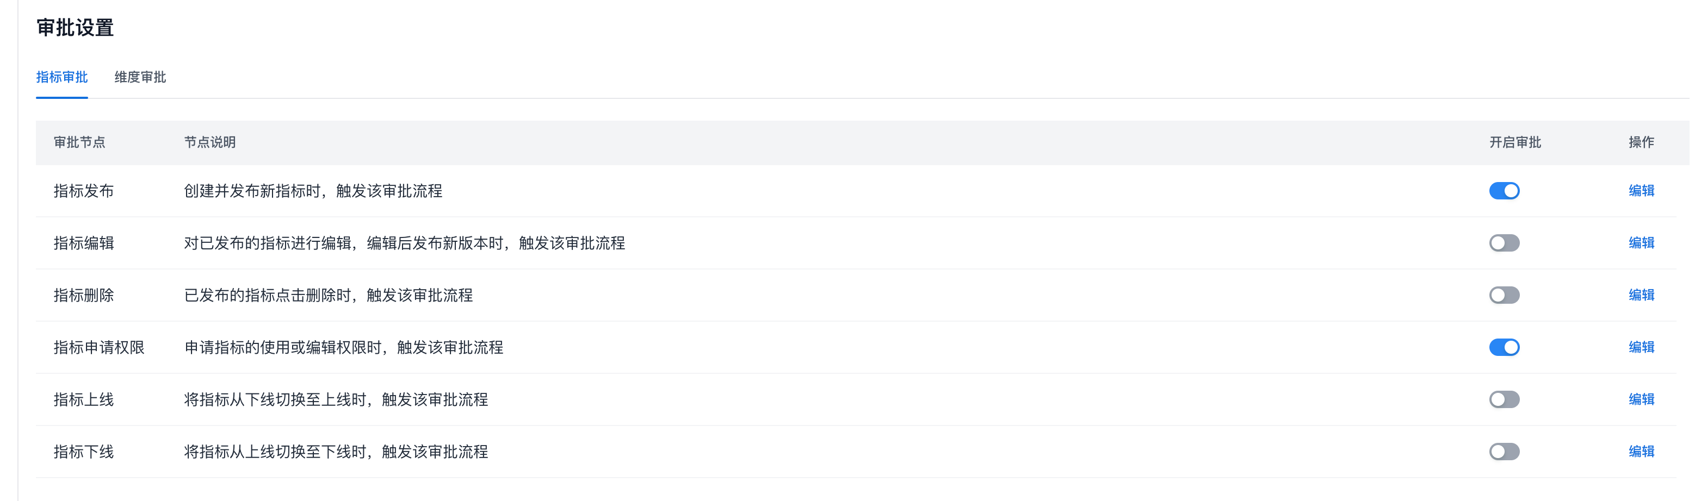Image resolution: width=1695 pixels, height=501 pixels.
Task: Enable the 指标上线 approval toggle
Action: [x=1504, y=399]
